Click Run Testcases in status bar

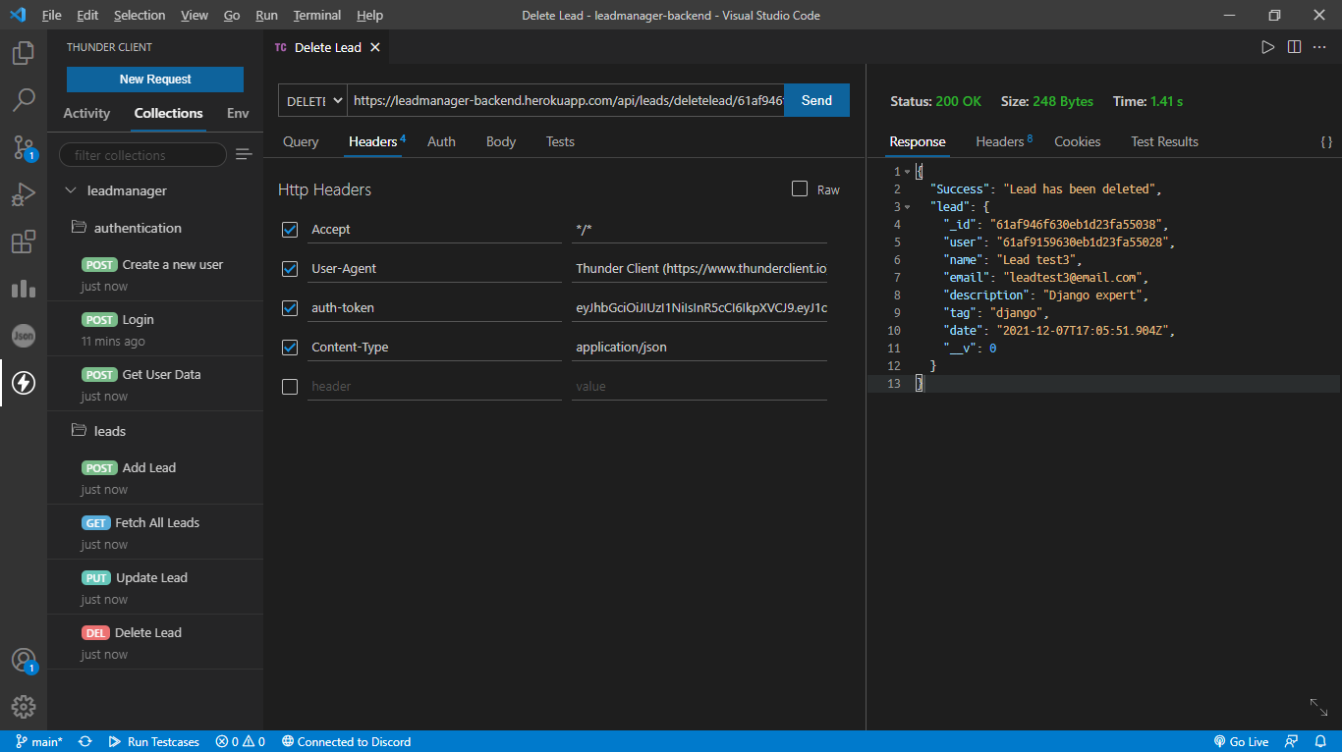click(x=153, y=742)
